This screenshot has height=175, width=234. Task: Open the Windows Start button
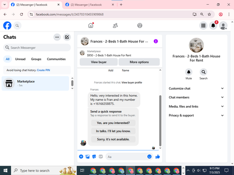coord(6,170)
